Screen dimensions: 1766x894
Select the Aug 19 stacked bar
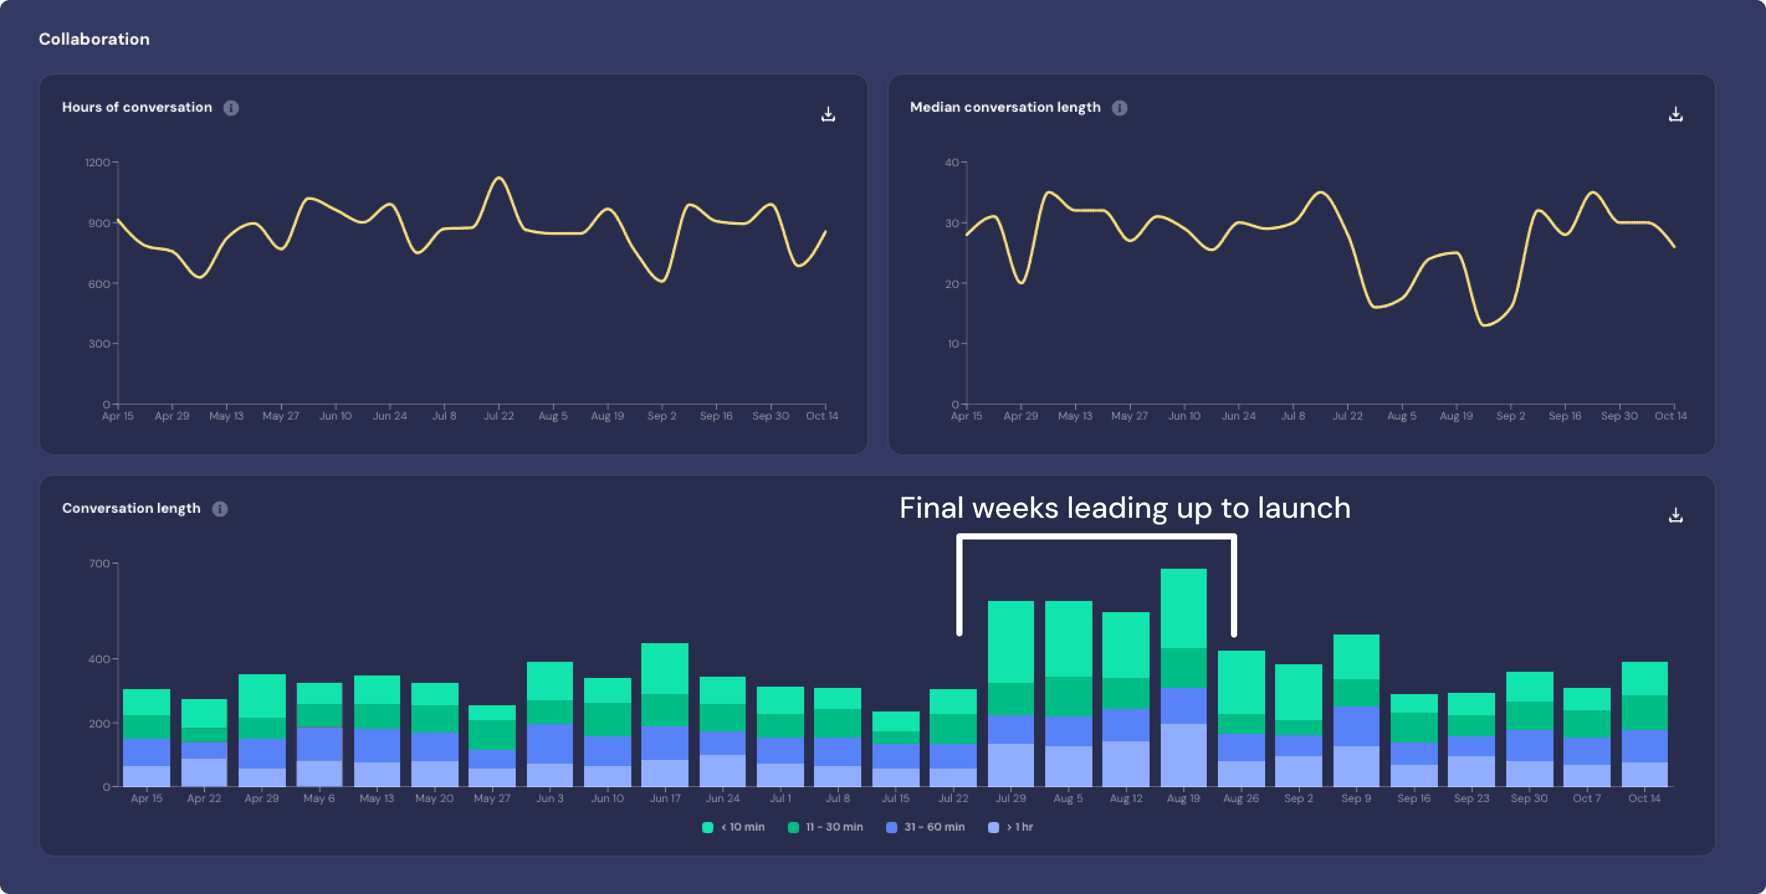click(x=1183, y=677)
